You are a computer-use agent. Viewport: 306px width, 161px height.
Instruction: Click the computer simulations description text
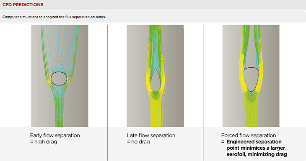click(x=54, y=17)
